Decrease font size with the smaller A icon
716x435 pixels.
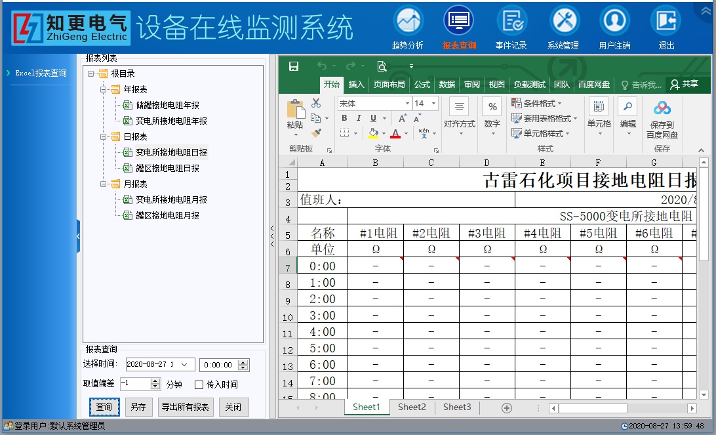click(x=417, y=118)
